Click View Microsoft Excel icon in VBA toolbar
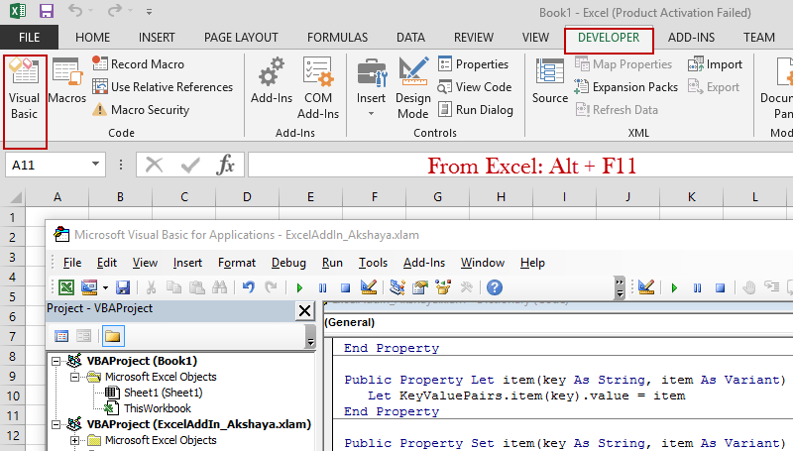Image resolution: width=793 pixels, height=451 pixels. [x=66, y=287]
